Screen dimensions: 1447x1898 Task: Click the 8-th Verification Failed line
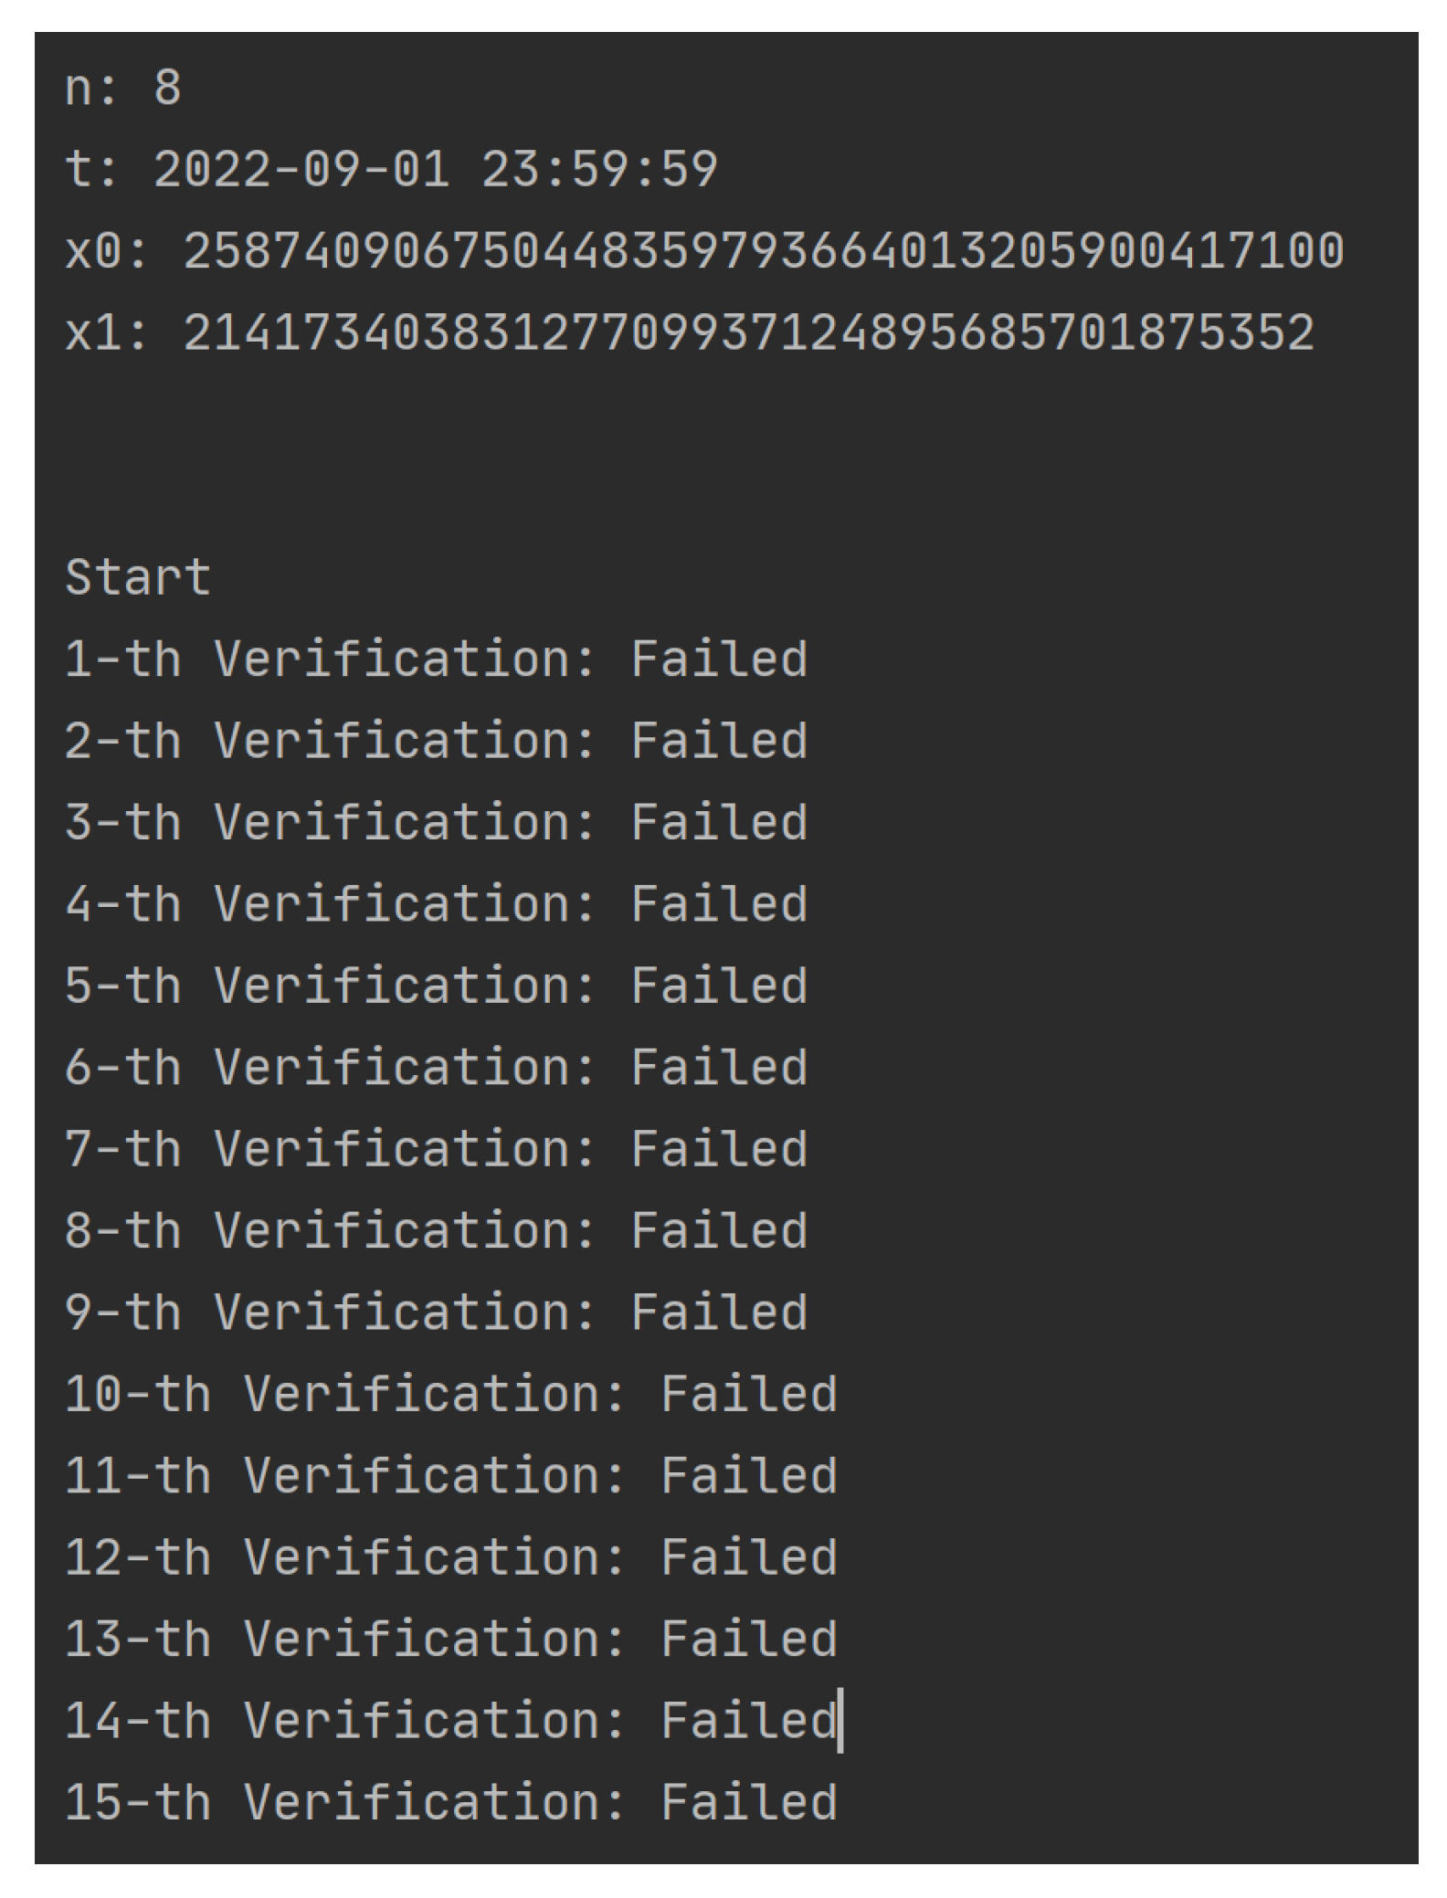[x=436, y=1230]
